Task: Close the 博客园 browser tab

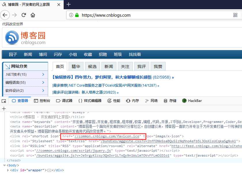Action: point(59,5)
